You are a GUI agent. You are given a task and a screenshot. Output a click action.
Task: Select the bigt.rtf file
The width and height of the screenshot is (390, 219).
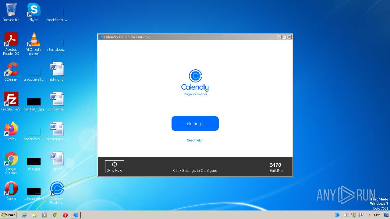(57, 161)
